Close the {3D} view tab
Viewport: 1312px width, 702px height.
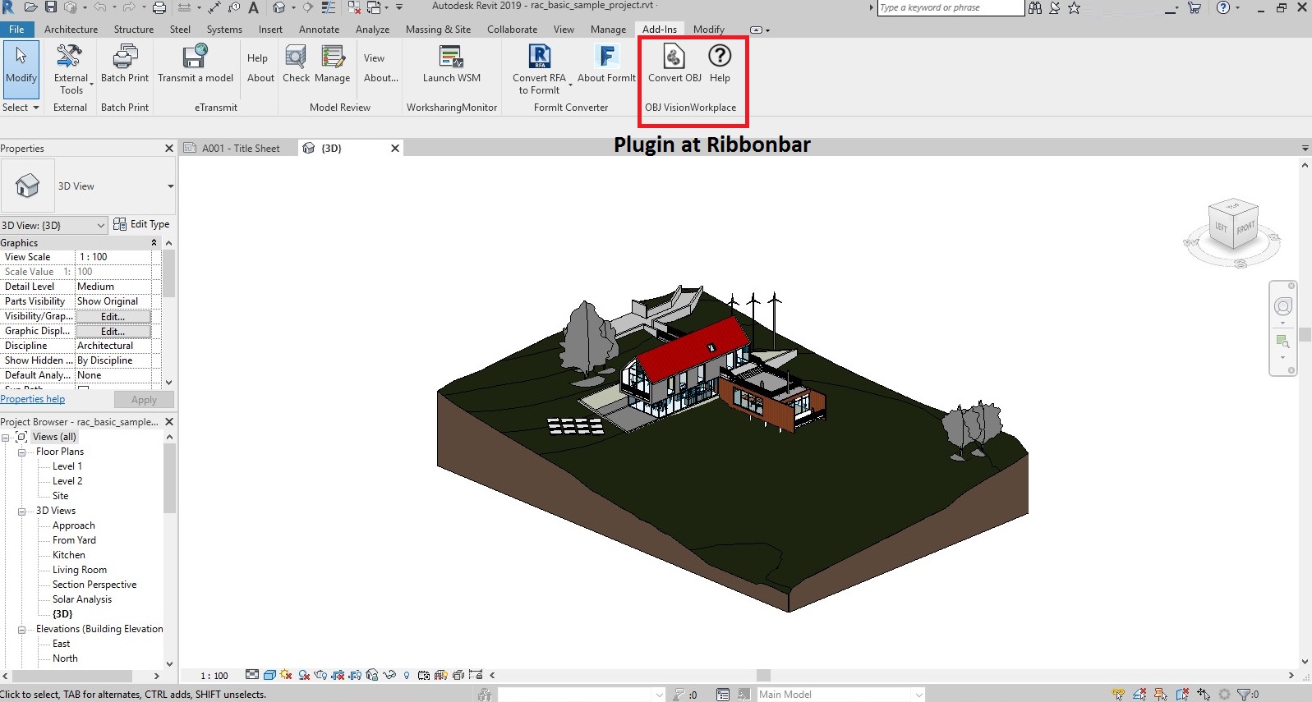(395, 149)
